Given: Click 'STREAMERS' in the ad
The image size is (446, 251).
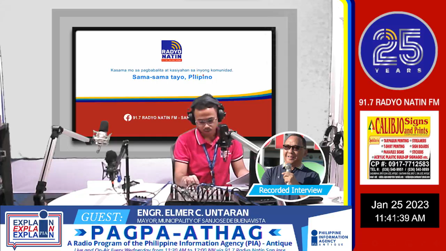Looking at the screenshot, I should [x=419, y=141].
